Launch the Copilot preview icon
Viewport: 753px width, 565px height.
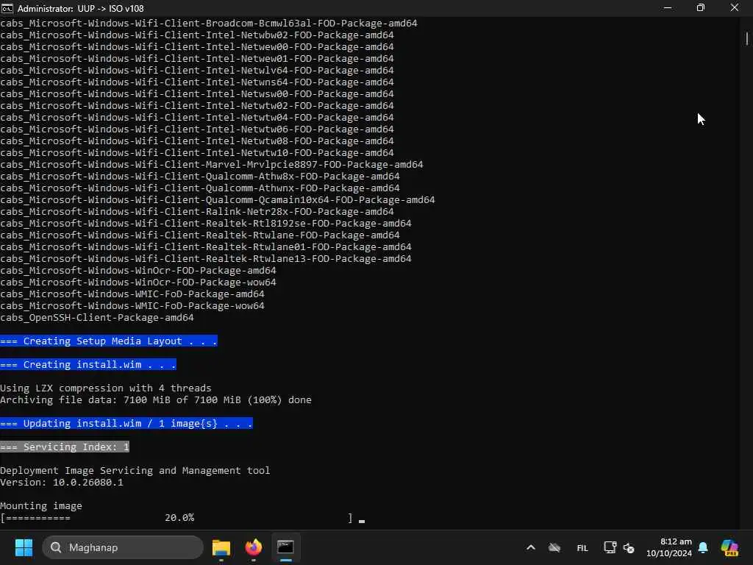coord(729,547)
